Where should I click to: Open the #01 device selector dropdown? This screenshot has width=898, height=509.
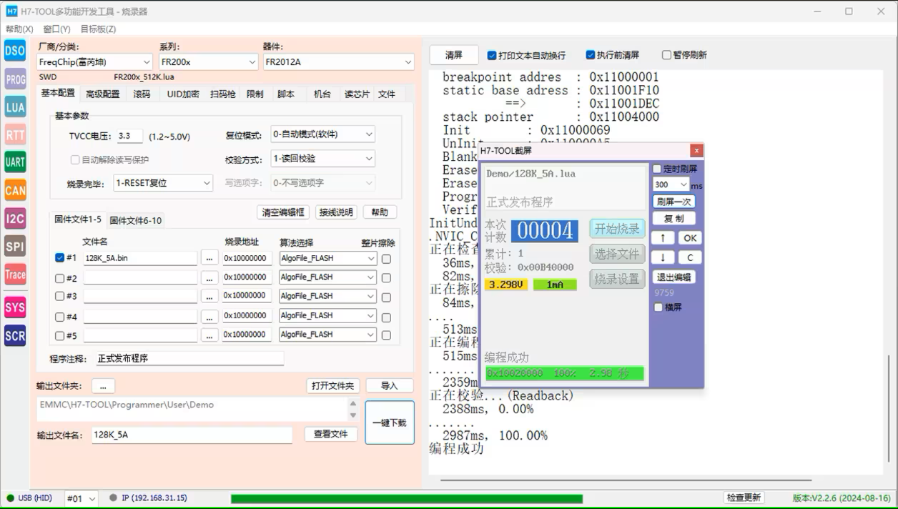[x=81, y=498]
